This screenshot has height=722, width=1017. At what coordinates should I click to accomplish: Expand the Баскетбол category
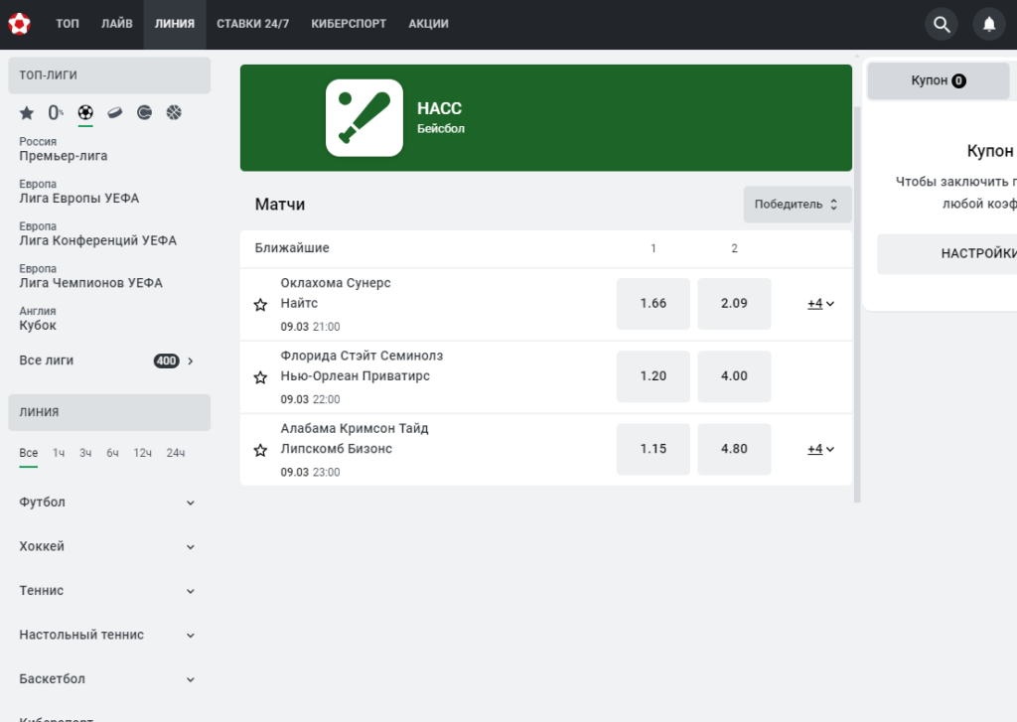[x=107, y=678]
